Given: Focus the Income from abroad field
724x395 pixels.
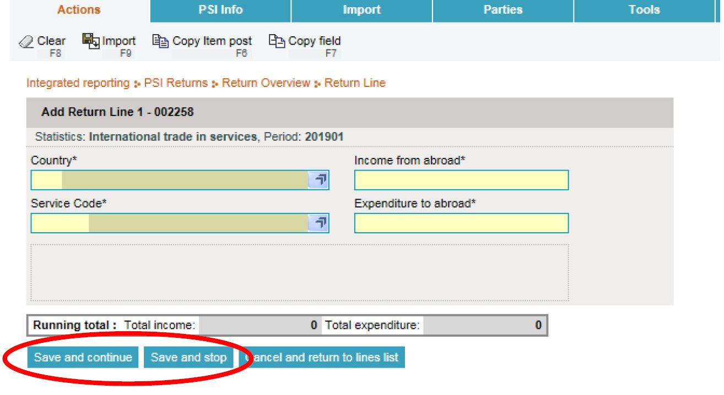Looking at the screenshot, I should [461, 180].
